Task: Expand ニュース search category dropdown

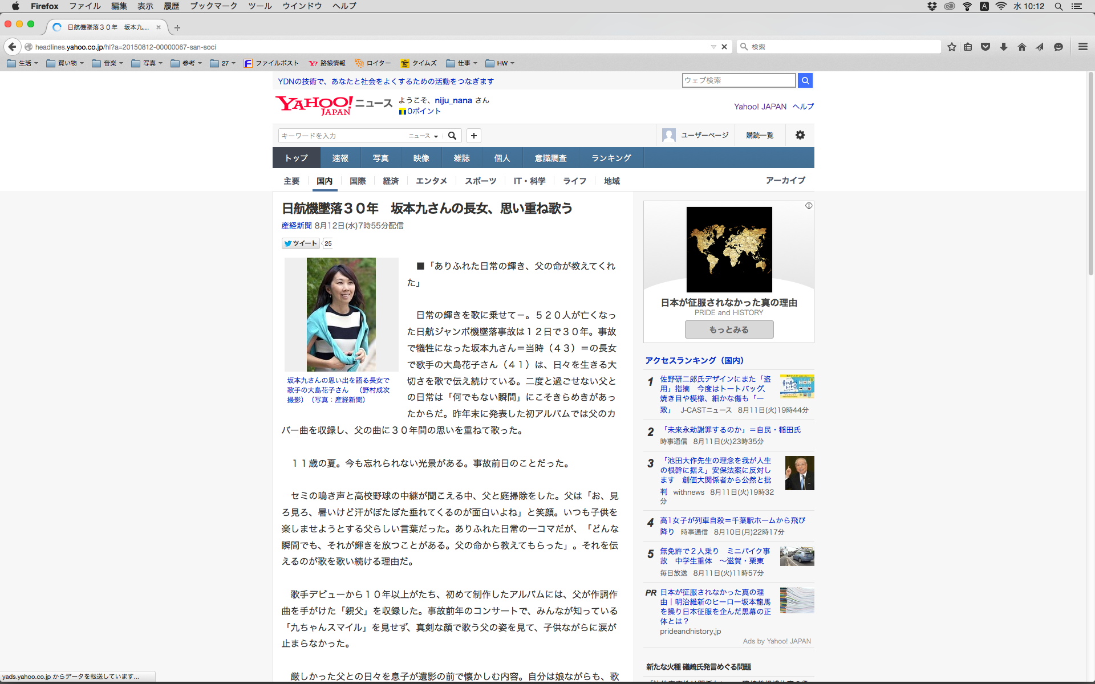Action: [x=423, y=136]
